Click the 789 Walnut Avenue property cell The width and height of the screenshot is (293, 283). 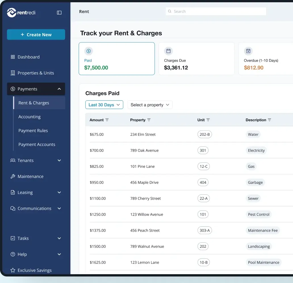point(147,246)
